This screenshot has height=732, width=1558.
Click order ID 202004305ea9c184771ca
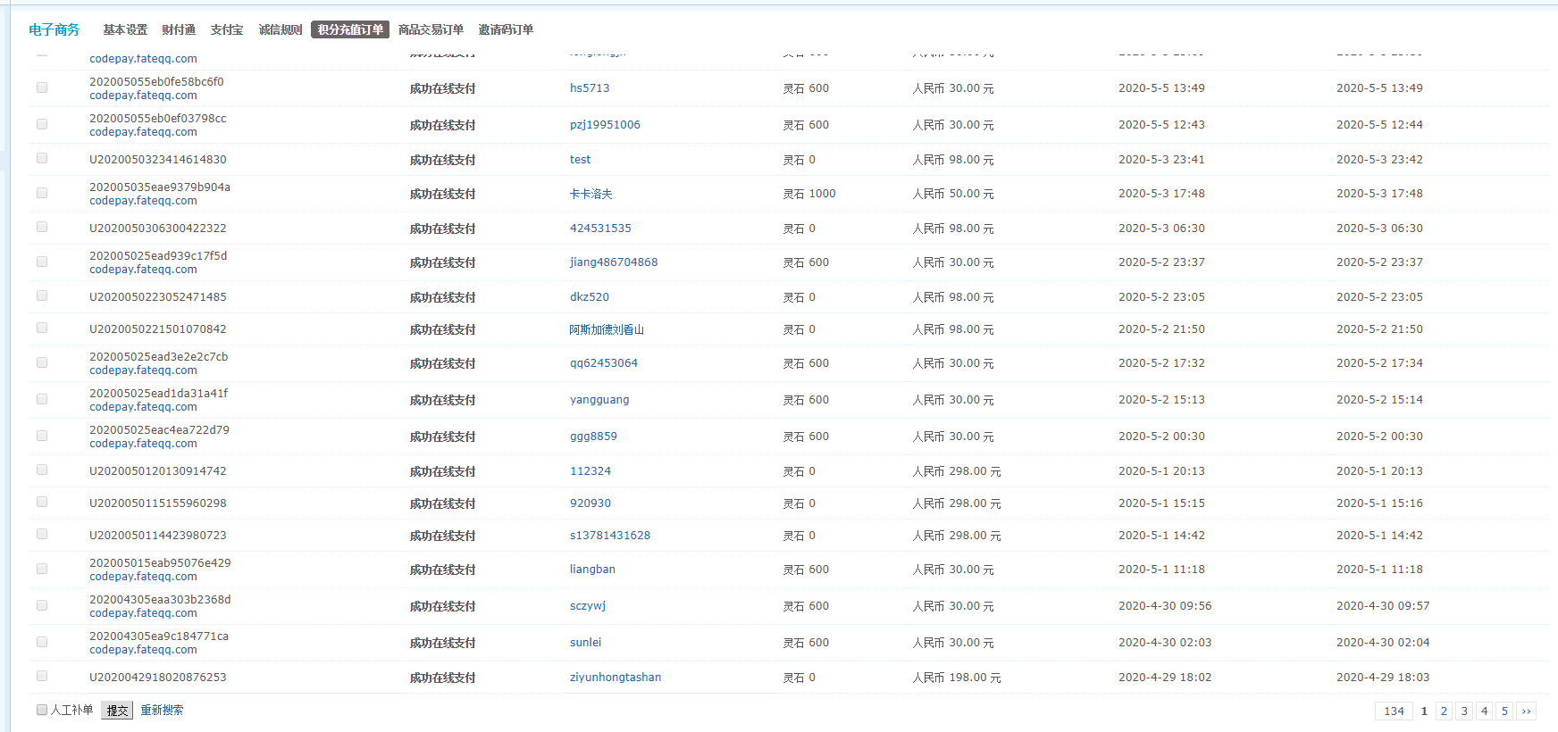coord(159,636)
